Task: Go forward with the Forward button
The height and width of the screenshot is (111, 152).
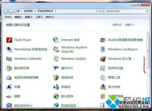Action: pos(11,11)
